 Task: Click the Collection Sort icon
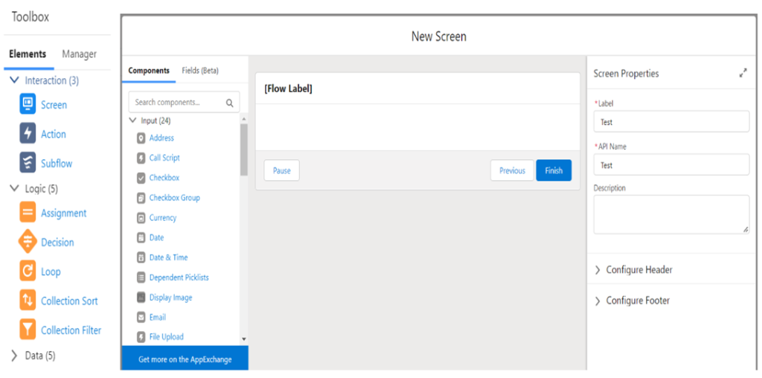pos(28,301)
